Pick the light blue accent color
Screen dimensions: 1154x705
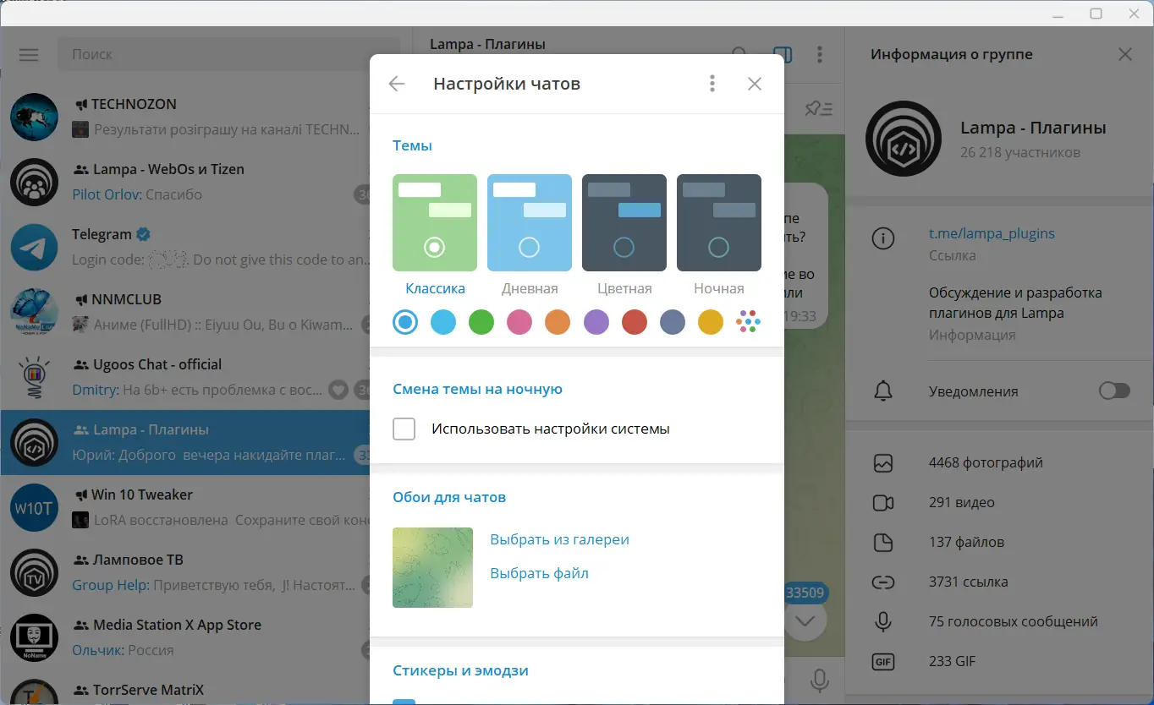pos(443,322)
